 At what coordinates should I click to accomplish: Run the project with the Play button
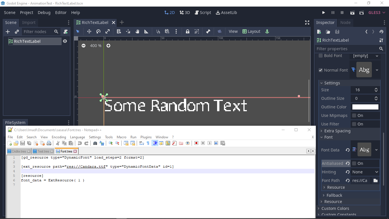point(323,13)
